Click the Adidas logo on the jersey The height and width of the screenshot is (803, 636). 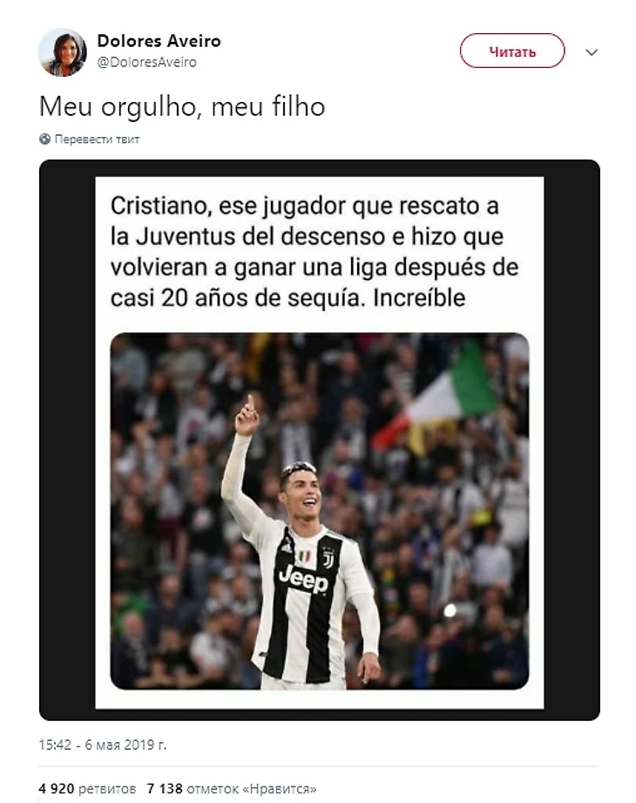[288, 547]
